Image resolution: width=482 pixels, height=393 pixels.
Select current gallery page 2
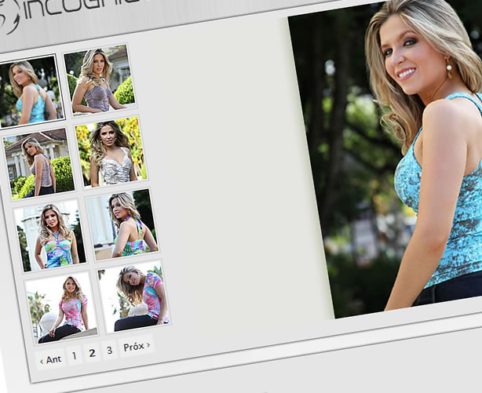(92, 353)
